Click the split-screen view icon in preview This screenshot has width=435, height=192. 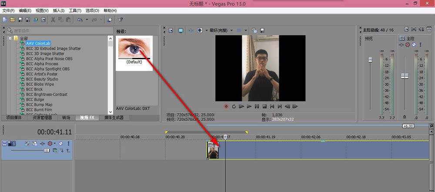tap(200, 30)
